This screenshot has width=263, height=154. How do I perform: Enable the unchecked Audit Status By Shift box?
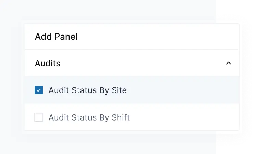pyautogui.click(x=39, y=118)
